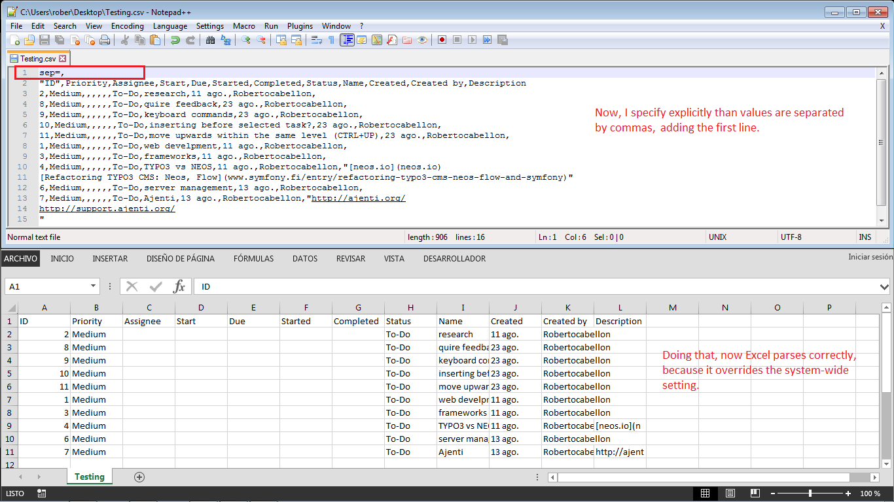Toggle the Indent Guide toolbar button
The image size is (894, 502).
point(348,40)
